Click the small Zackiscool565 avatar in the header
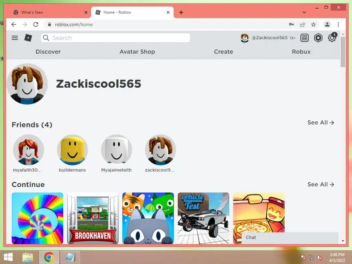Image resolution: width=352 pixels, height=264 pixels. 244,38
